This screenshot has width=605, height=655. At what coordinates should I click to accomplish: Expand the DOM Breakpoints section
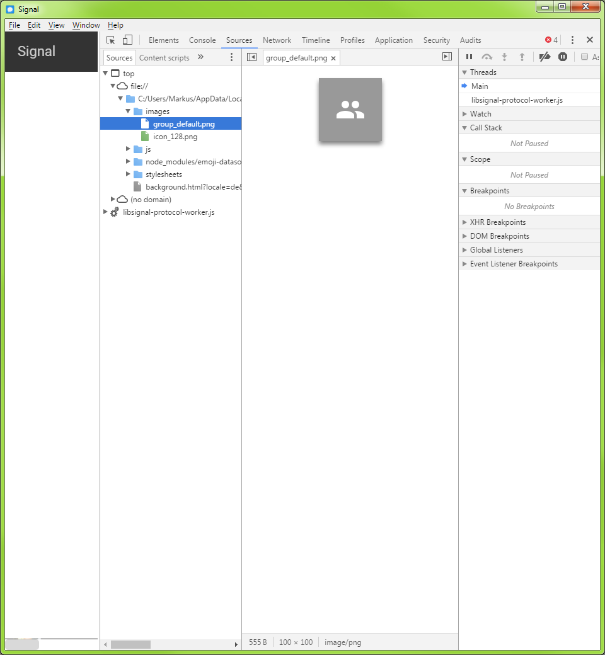529,236
